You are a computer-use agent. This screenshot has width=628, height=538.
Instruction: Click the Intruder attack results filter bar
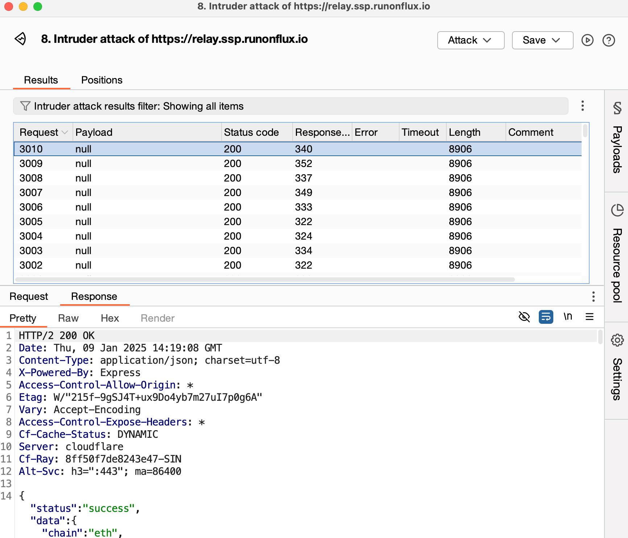pyautogui.click(x=291, y=106)
